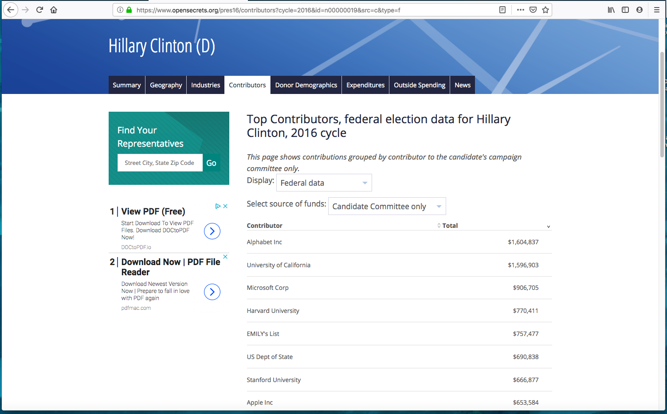Click Apple Inc contributor name

(x=260, y=402)
